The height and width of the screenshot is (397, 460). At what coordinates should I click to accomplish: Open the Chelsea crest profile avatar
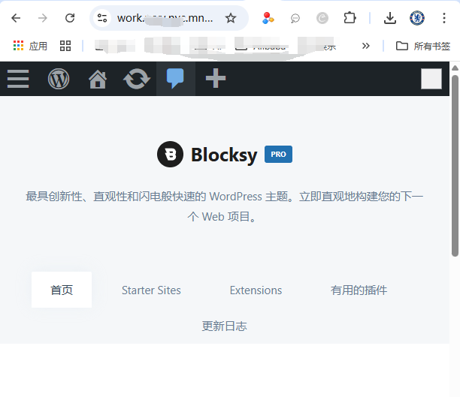[x=417, y=18]
